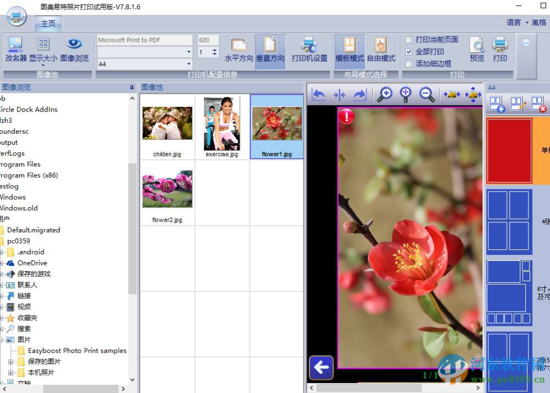Open the 改名器 rename tool
Image resolution: width=550 pixels, height=393 pixels.
coord(16,50)
